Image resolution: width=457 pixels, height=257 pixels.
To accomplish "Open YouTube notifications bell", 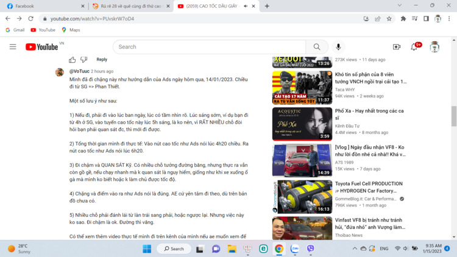I will [414, 47].
